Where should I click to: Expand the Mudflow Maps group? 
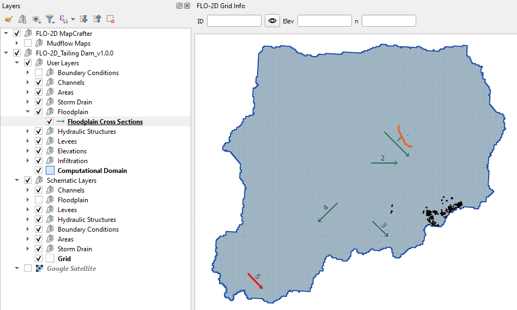pos(17,44)
